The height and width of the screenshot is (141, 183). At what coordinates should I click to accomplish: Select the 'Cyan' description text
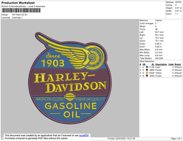tap(158, 67)
